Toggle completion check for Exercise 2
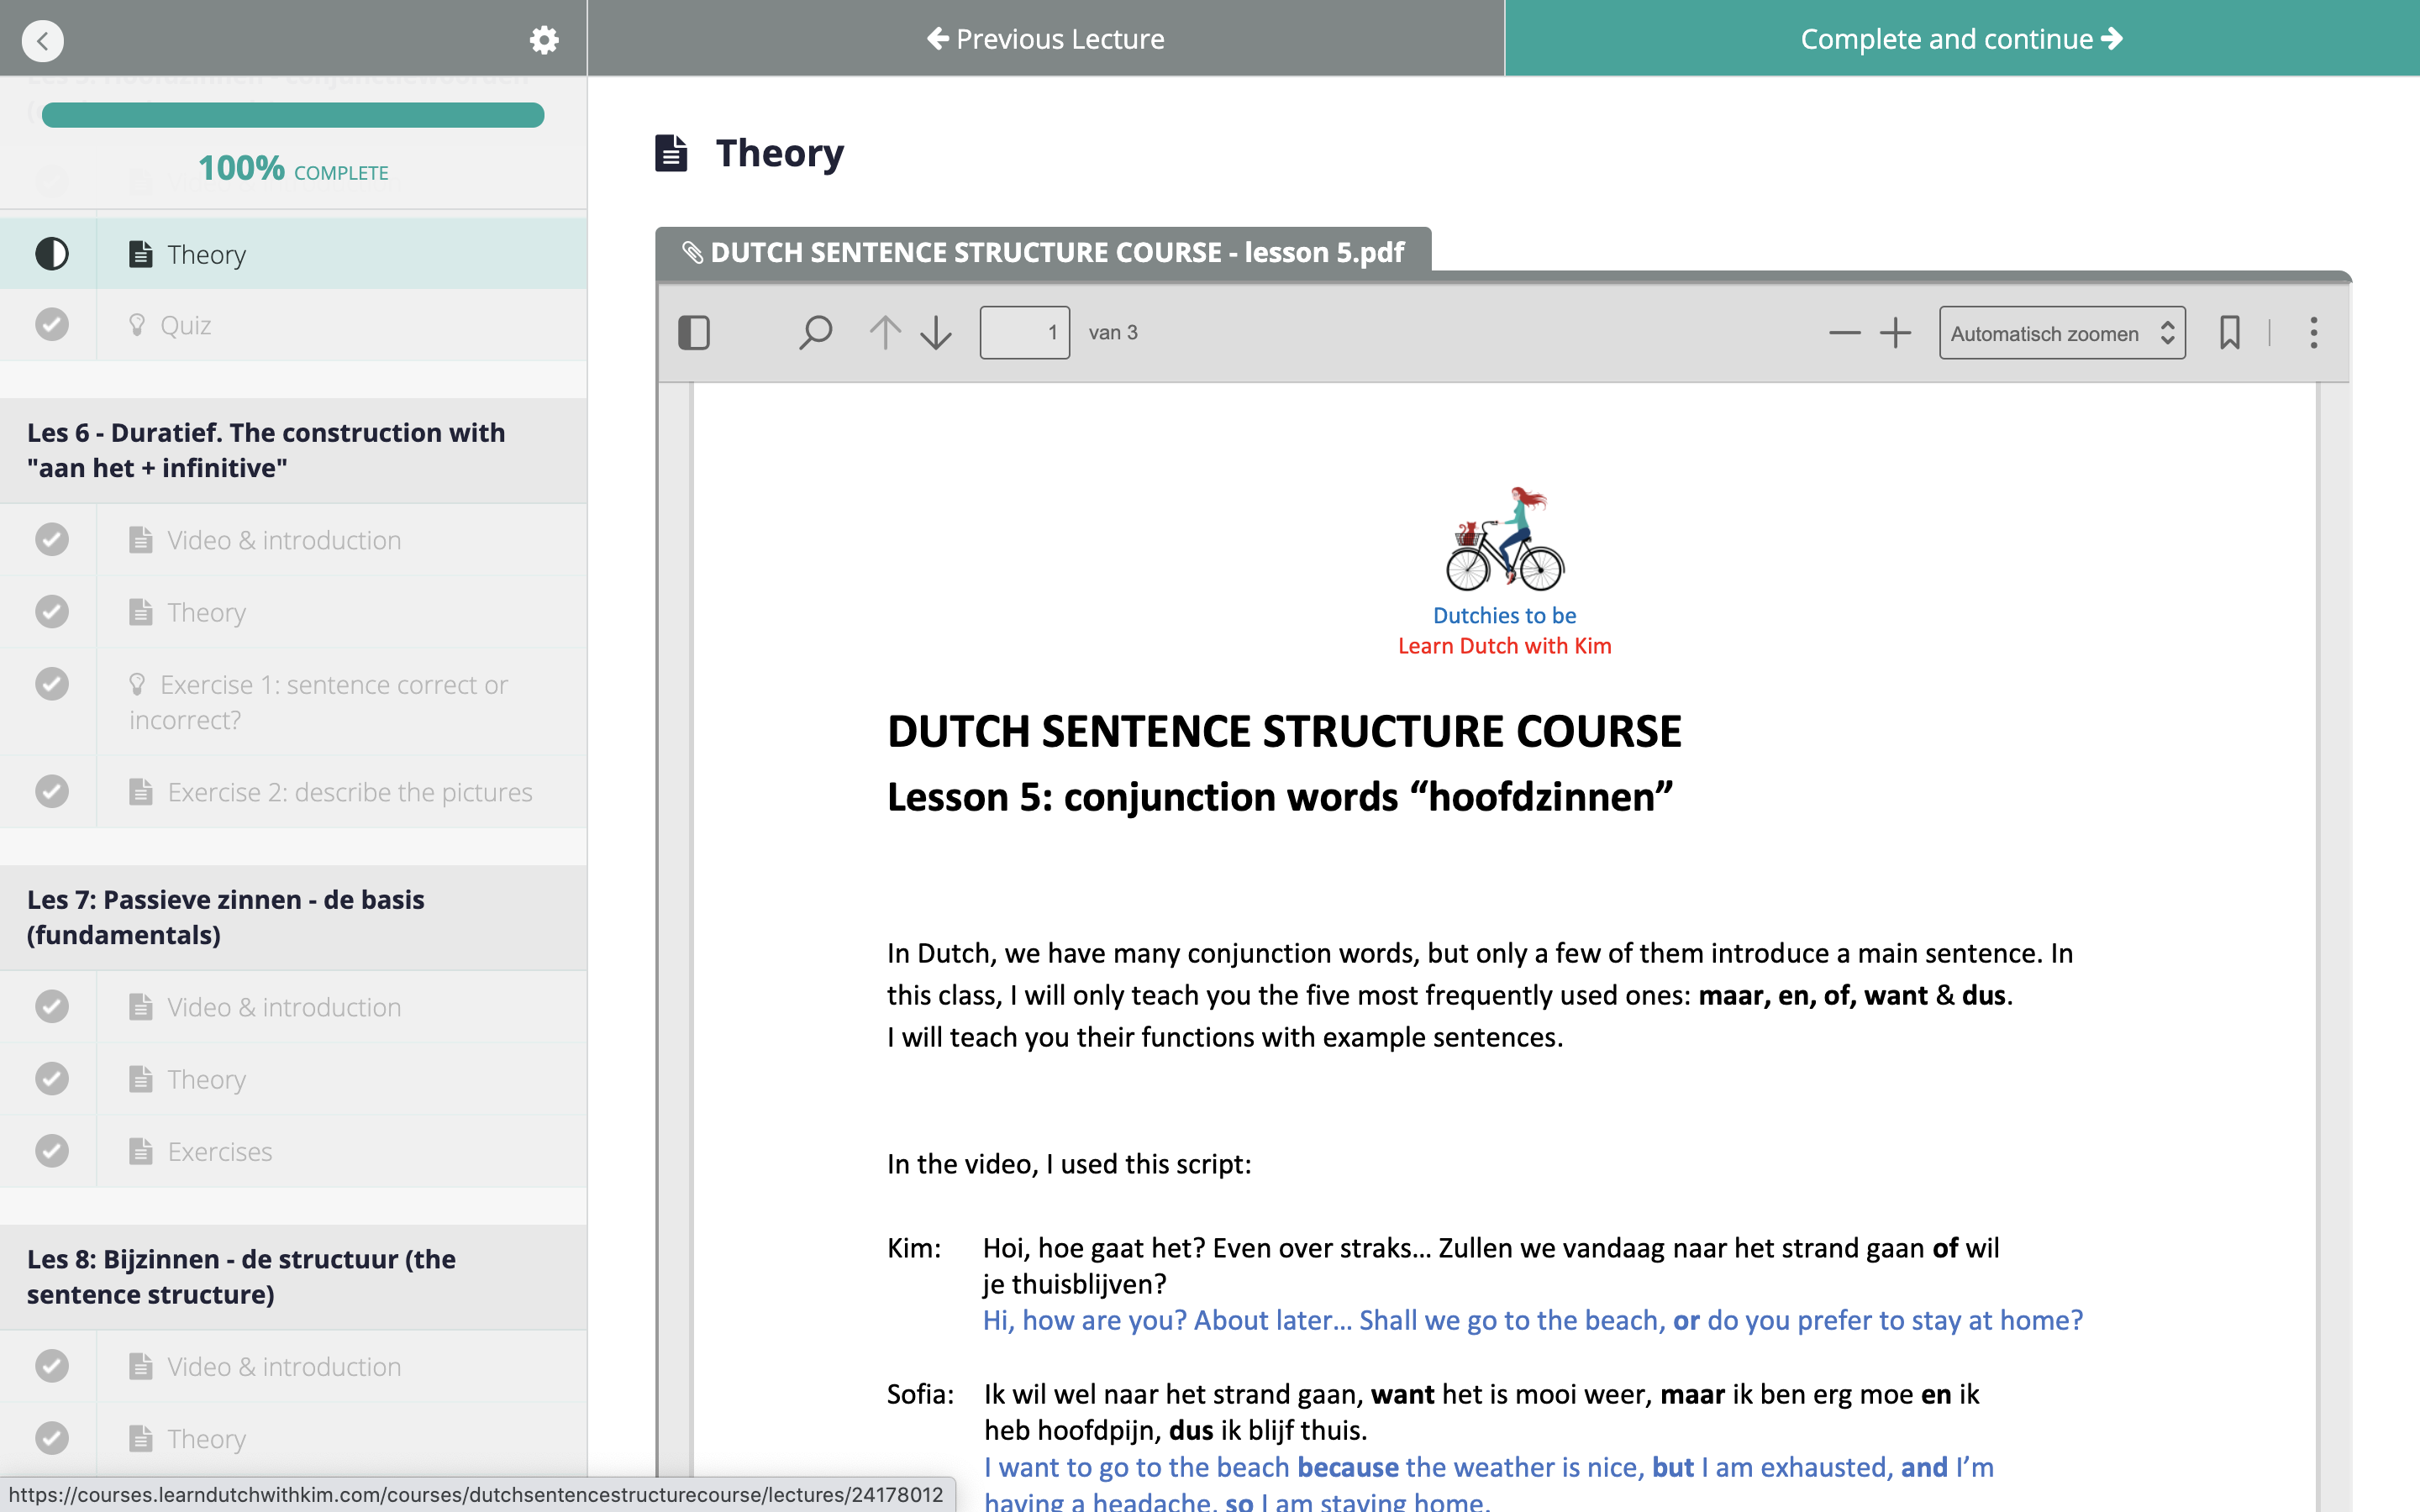Image resolution: width=2420 pixels, height=1512 pixels. point(52,791)
